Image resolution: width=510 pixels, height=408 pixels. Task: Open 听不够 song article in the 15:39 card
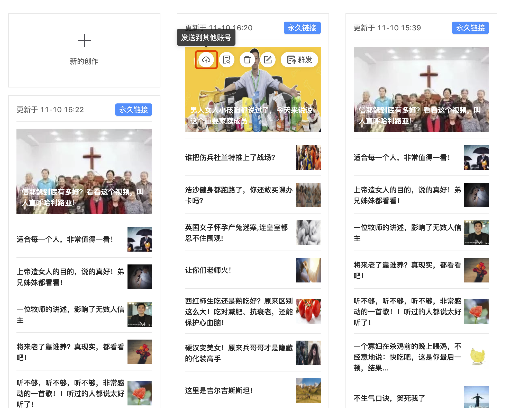click(x=407, y=312)
